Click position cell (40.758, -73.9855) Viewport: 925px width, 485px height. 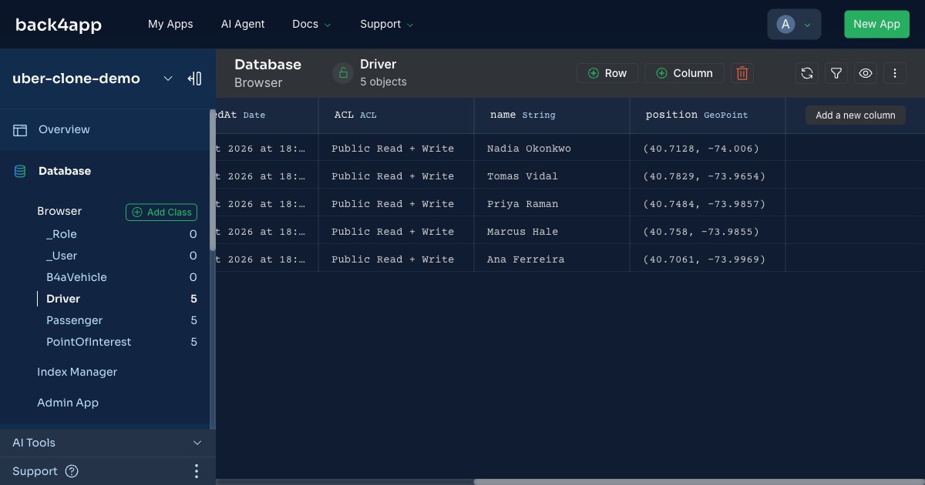708,232
